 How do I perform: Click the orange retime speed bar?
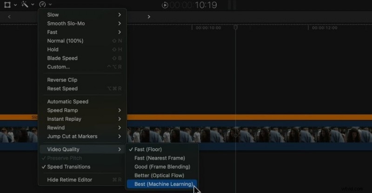pos(249,117)
